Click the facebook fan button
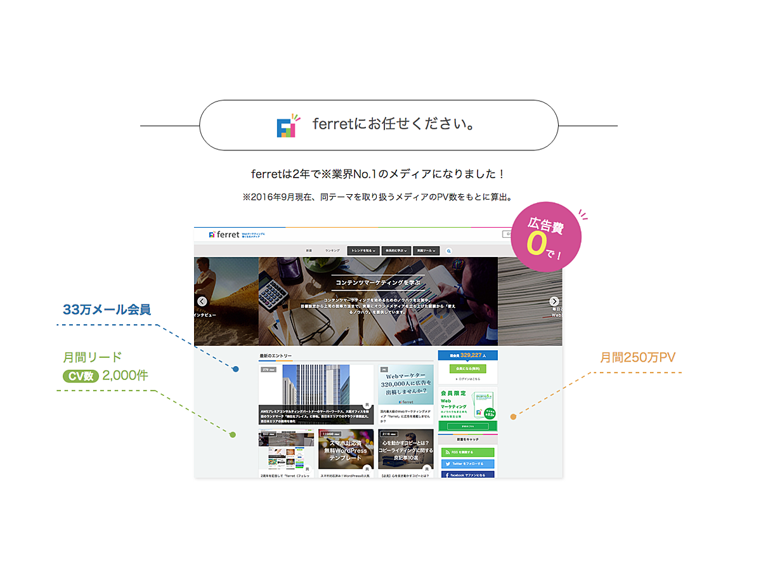The image size is (761, 571). [x=467, y=475]
